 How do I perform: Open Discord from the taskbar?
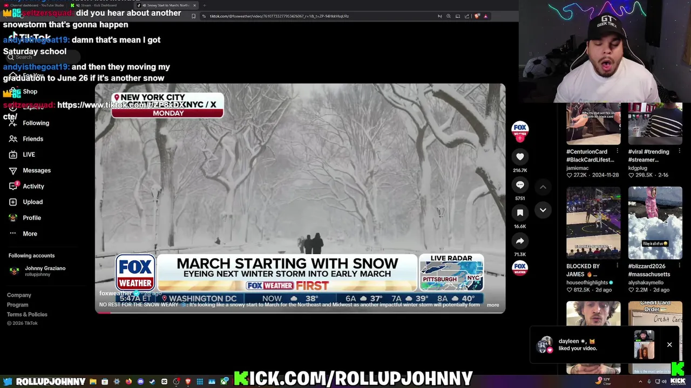tap(140, 382)
